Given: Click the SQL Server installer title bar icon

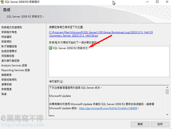Looking at the screenshot, I should 2,2.
